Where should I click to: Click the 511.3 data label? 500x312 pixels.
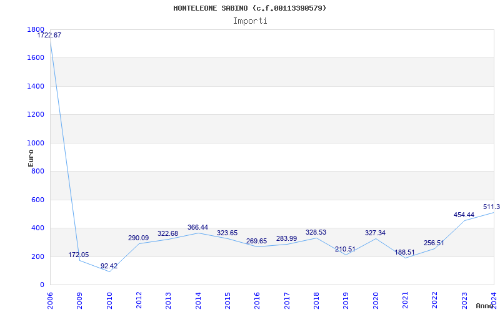point(491,207)
